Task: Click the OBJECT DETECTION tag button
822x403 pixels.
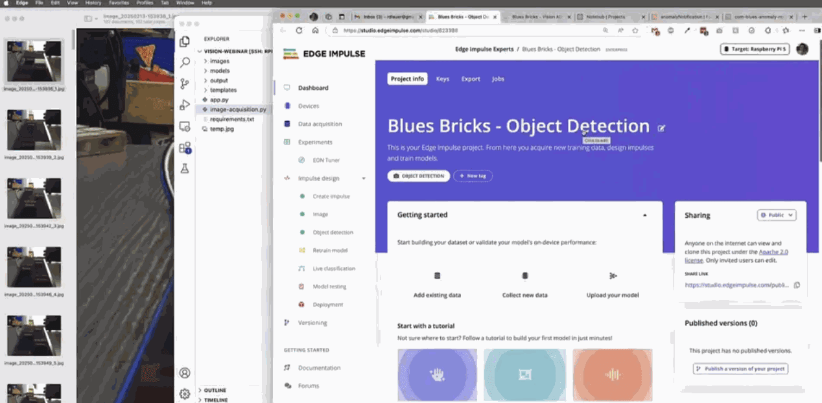Action: pyautogui.click(x=419, y=176)
